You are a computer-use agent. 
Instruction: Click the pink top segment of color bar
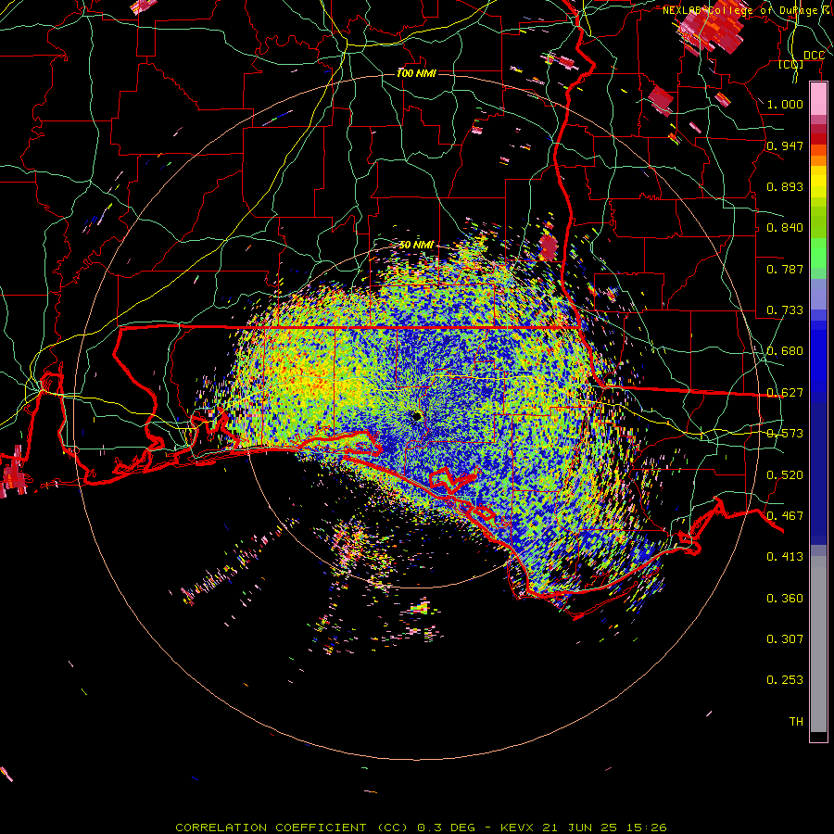point(818,99)
